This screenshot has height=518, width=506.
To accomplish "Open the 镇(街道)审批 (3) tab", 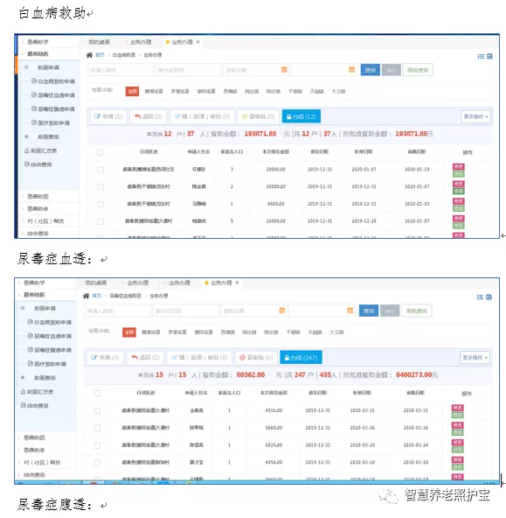I will point(200,358).
